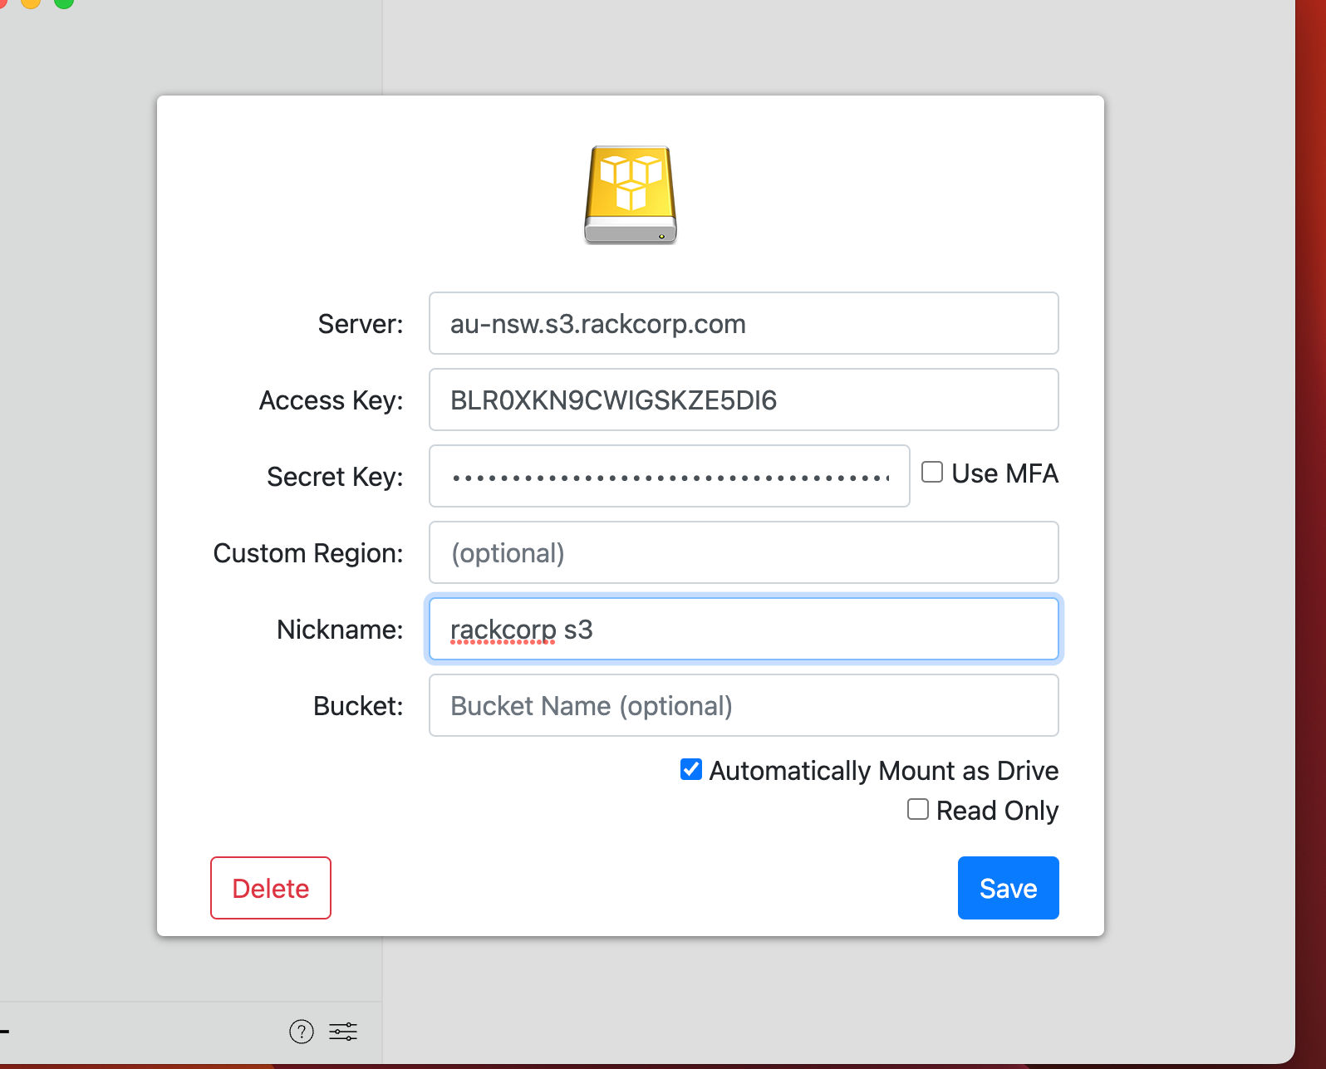
Task: Focus the Bucket Name field
Action: pos(744,705)
